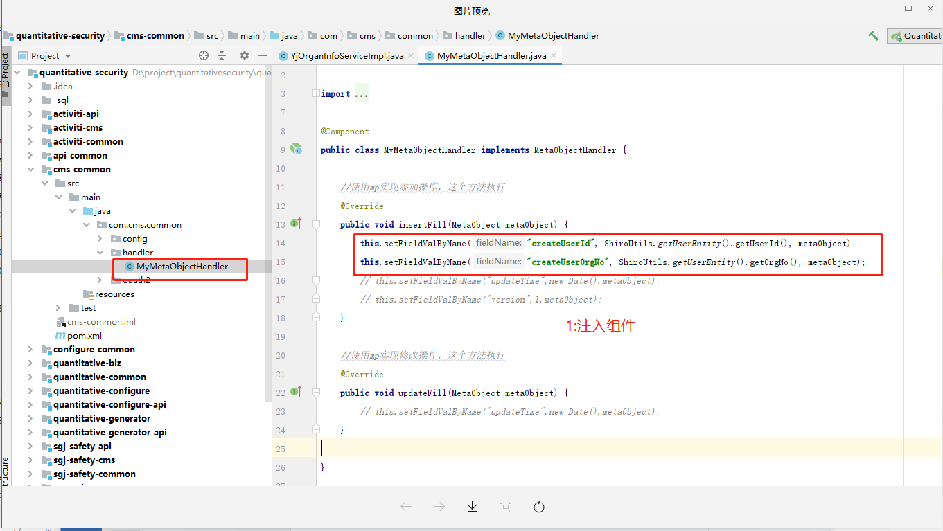Select sgj-safety-common module

click(x=88, y=474)
